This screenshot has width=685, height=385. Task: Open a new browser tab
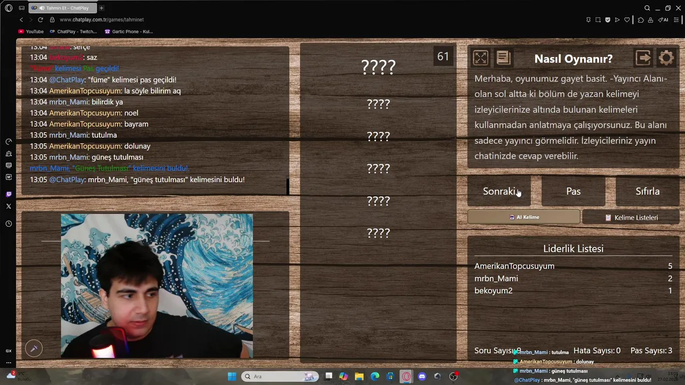[x=101, y=8]
